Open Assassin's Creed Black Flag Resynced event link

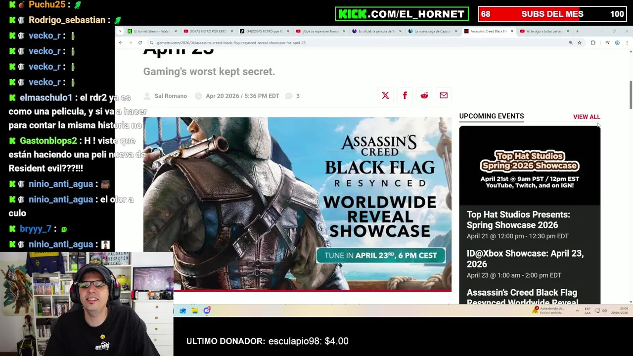[522, 296]
